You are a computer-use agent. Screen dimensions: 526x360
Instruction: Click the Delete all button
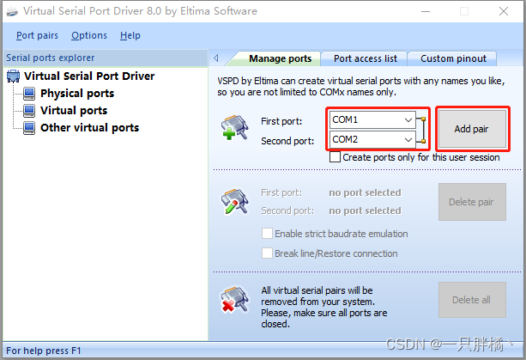(472, 300)
